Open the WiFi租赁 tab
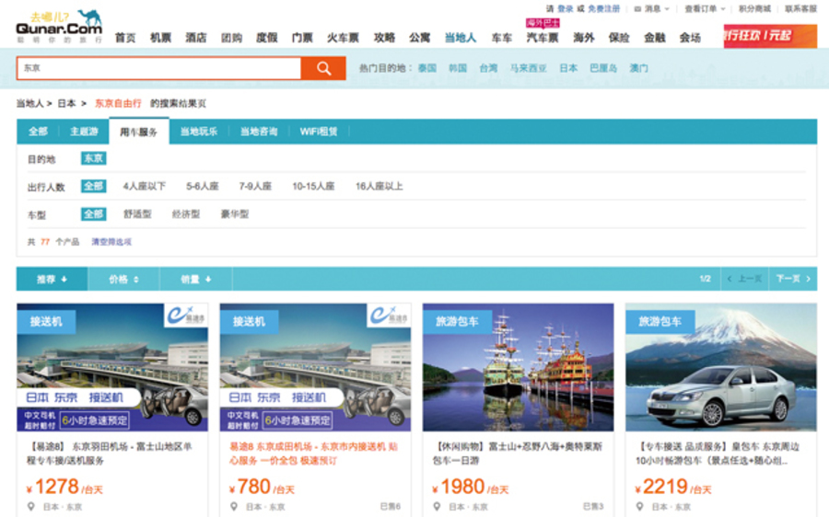This screenshot has width=829, height=517. point(319,132)
